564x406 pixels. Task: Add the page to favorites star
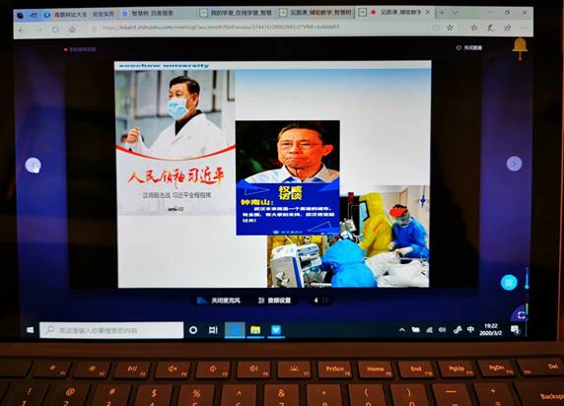click(x=450, y=28)
